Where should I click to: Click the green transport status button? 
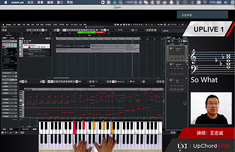pyautogui.click(x=86, y=32)
